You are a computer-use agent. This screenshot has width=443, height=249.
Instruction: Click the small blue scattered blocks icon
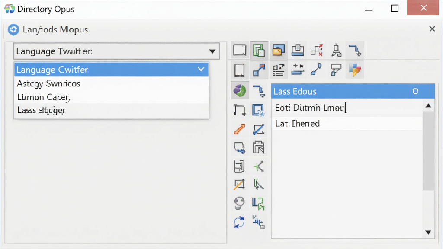[x=259, y=222]
